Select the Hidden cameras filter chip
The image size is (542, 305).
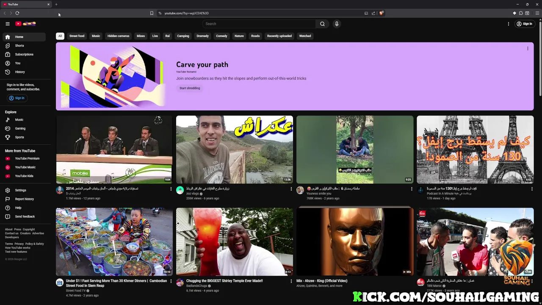118,36
